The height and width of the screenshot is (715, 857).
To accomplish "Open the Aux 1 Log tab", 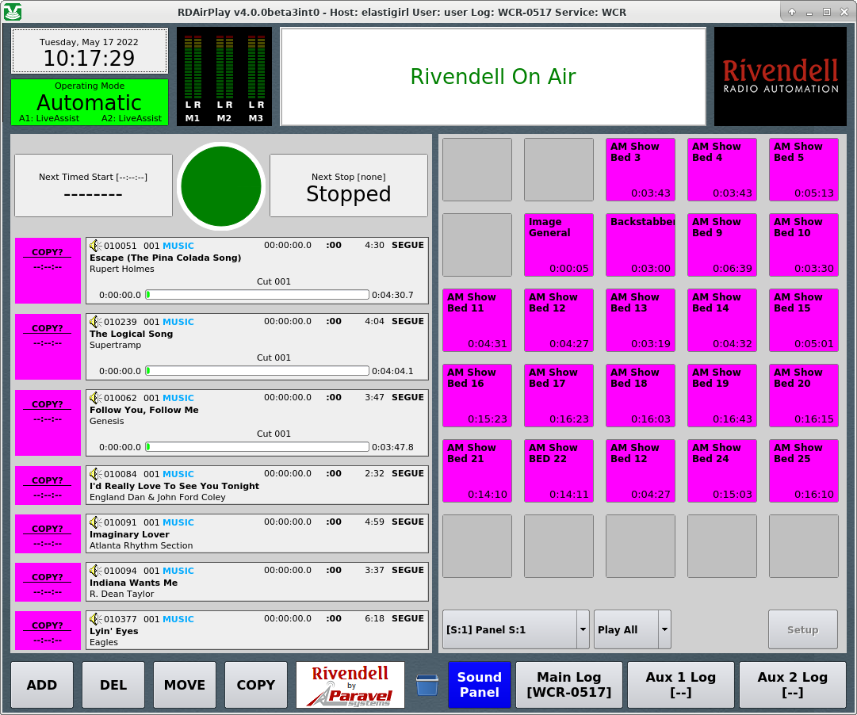I will [x=680, y=685].
